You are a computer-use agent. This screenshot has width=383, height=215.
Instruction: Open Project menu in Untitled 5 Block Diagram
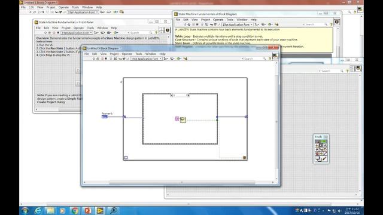[114, 54]
